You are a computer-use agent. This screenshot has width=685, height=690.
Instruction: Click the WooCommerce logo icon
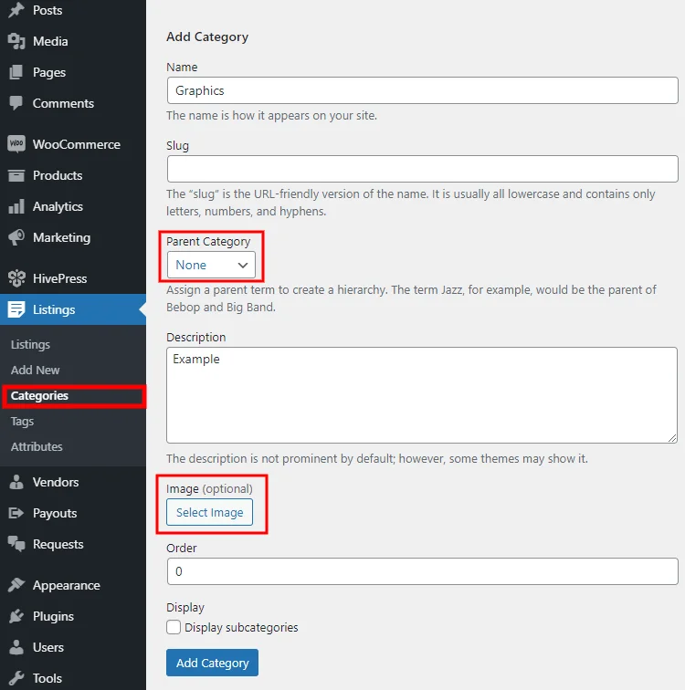tap(16, 144)
